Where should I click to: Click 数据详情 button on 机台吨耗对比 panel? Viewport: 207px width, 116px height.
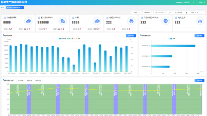(x=199, y=36)
